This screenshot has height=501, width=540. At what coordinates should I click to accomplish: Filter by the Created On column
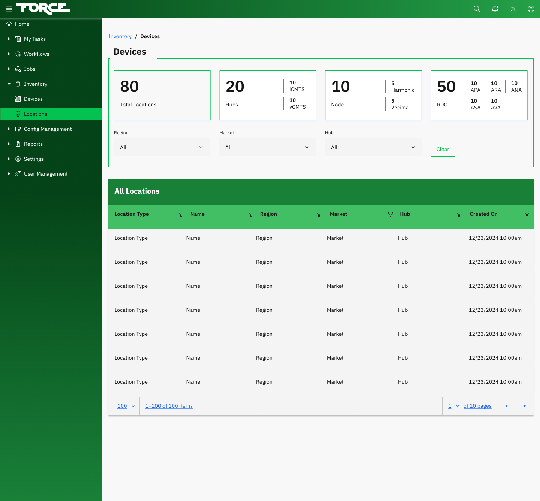pyautogui.click(x=526, y=214)
